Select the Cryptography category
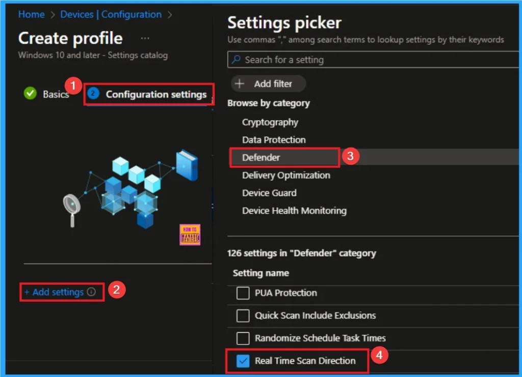 (x=270, y=122)
